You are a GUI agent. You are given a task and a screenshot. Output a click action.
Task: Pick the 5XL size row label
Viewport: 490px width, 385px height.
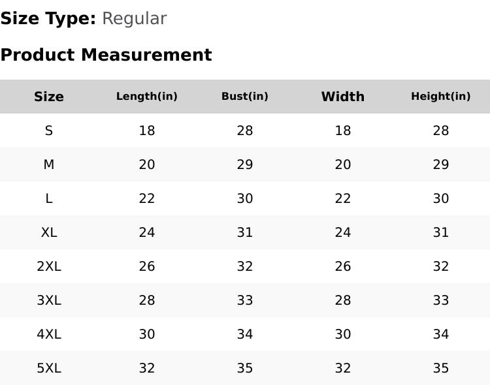pyautogui.click(x=49, y=368)
